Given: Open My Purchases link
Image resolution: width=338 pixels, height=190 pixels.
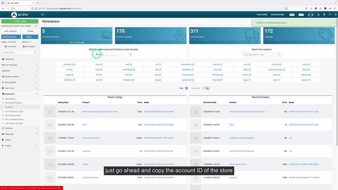Looking at the screenshot, I should (77, 42).
